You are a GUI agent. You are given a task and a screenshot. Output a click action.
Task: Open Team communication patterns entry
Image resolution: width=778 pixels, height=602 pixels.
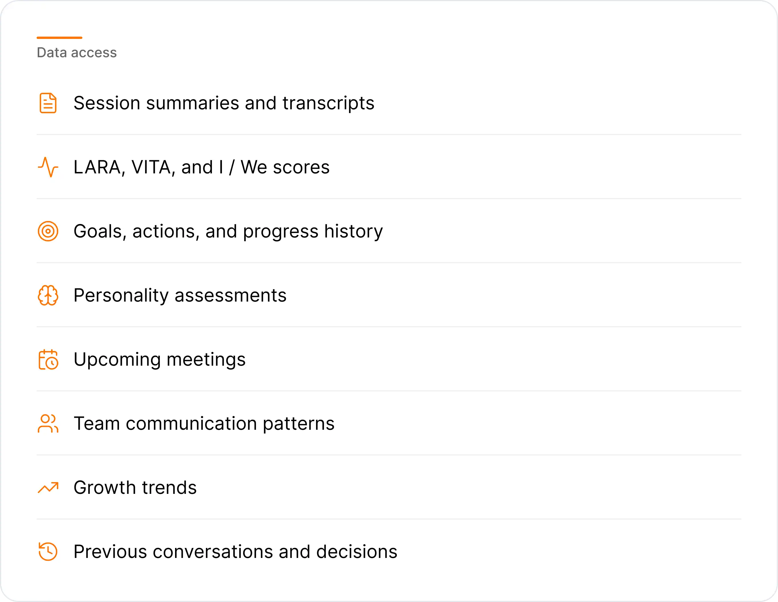coord(204,423)
